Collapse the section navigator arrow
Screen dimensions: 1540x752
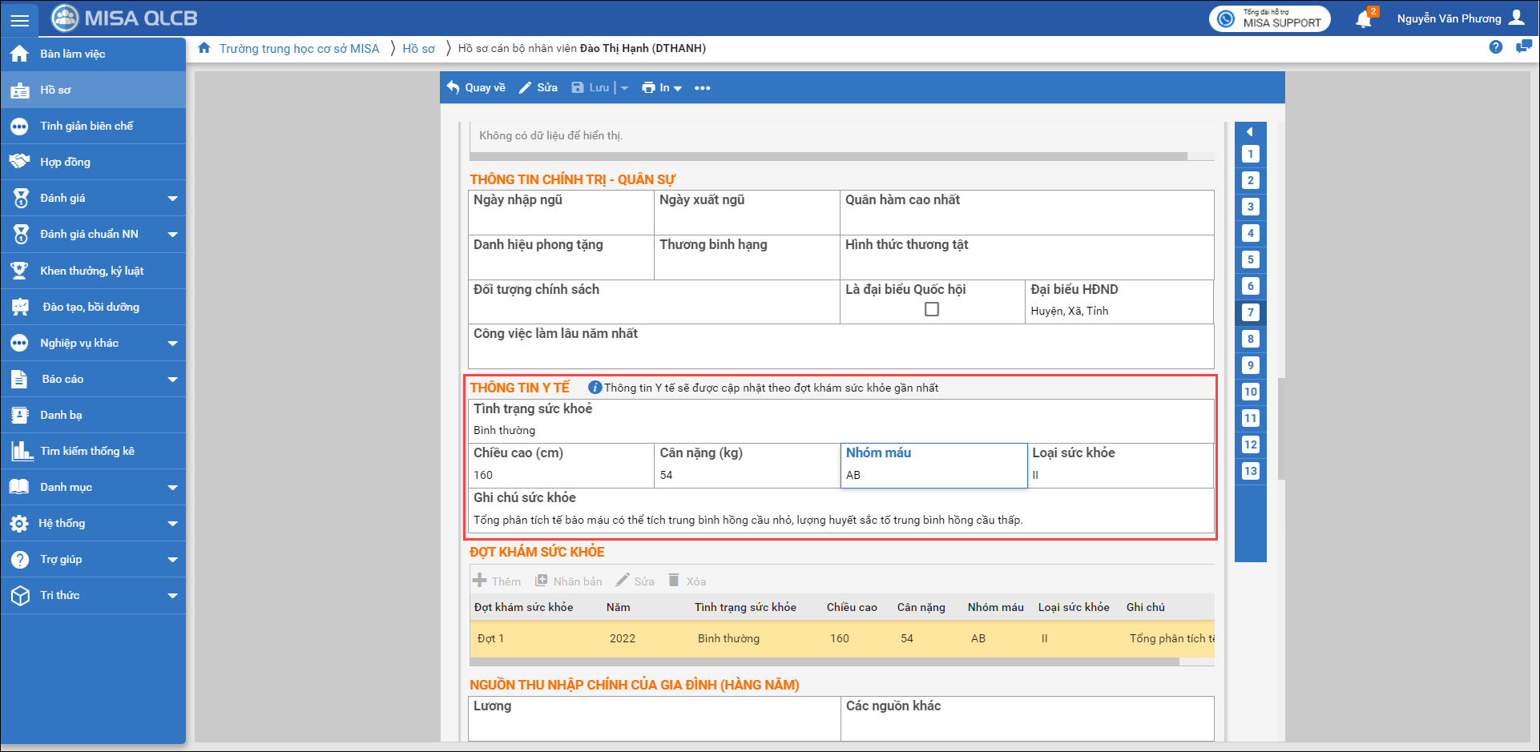tap(1250, 132)
